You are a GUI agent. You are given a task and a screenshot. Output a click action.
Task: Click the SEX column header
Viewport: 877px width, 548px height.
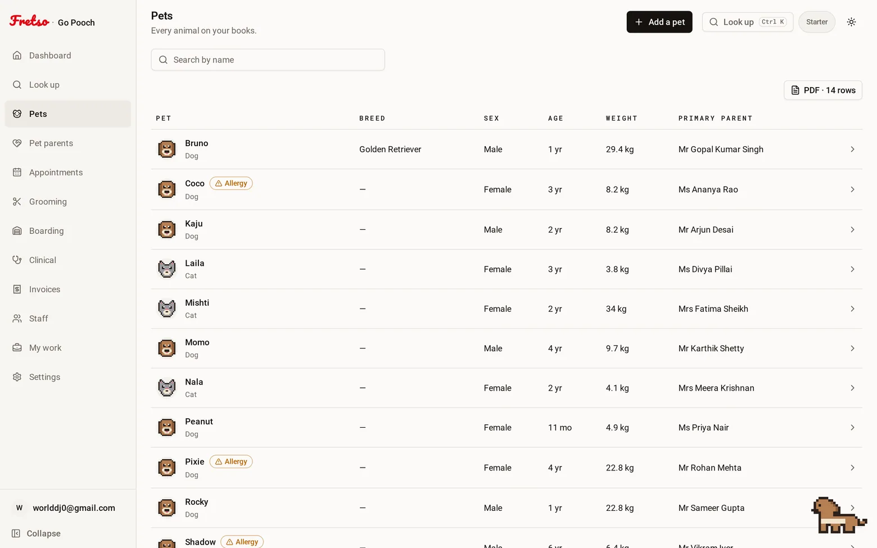[x=491, y=119]
